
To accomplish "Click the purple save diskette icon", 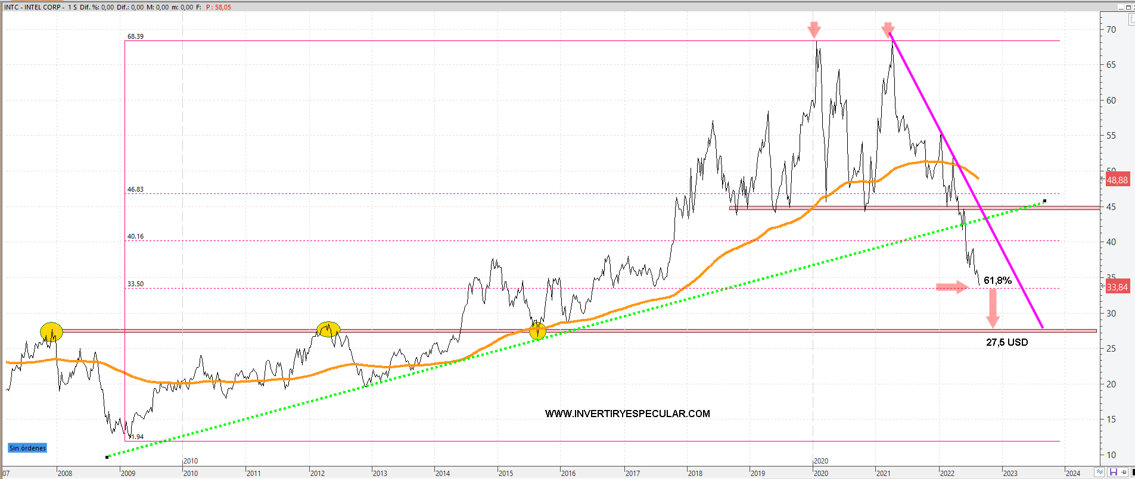I will pyautogui.click(x=1112, y=472).
